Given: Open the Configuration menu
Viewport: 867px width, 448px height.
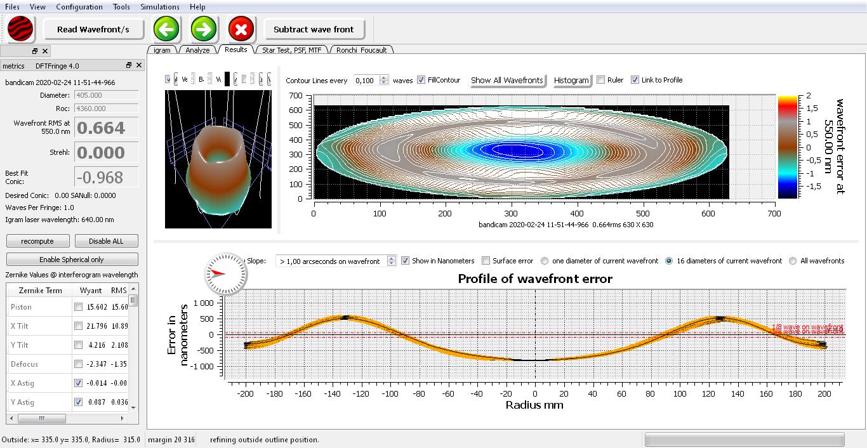Looking at the screenshot, I should tap(79, 7).
